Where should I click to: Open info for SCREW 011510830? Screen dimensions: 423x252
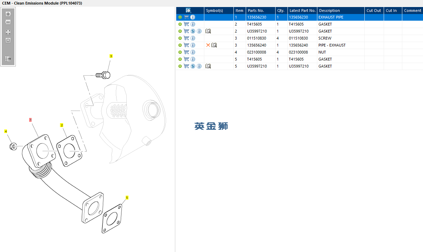[193, 38]
